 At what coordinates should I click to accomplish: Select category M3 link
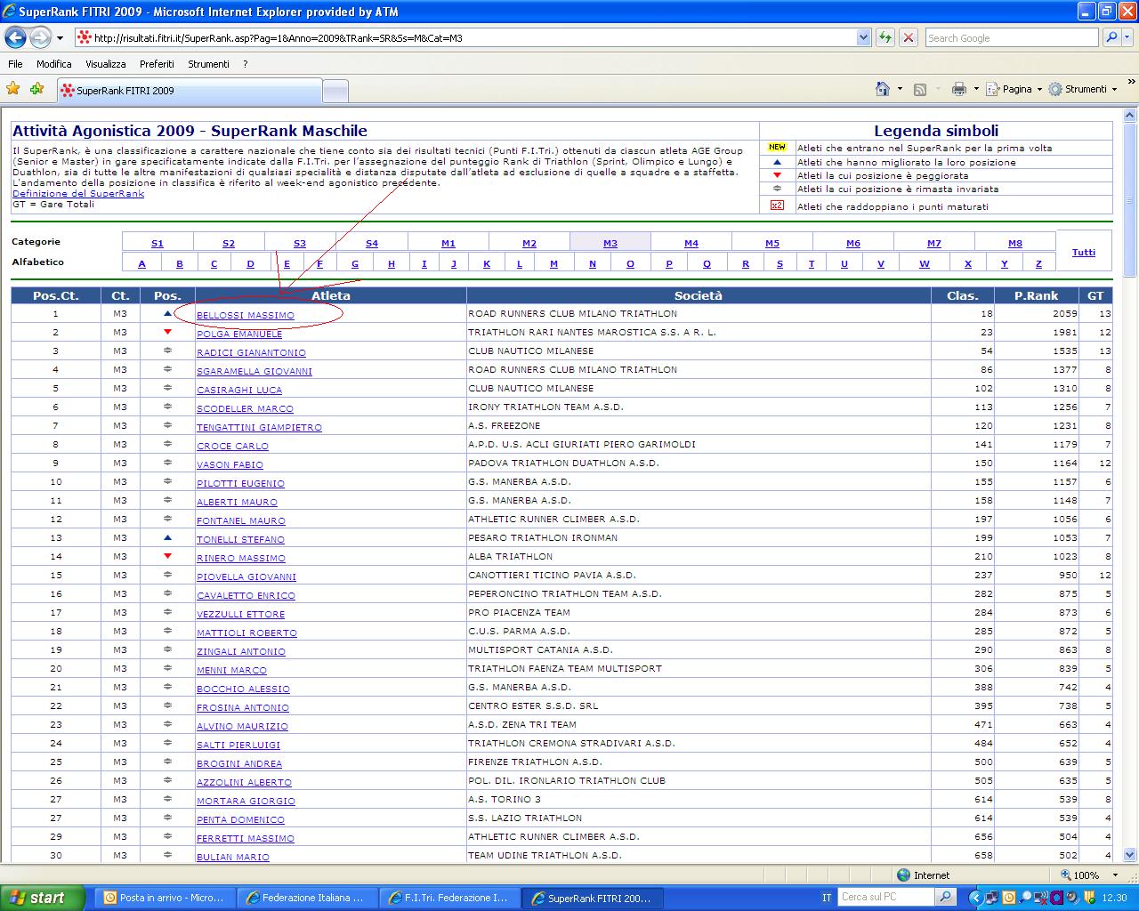click(x=610, y=243)
